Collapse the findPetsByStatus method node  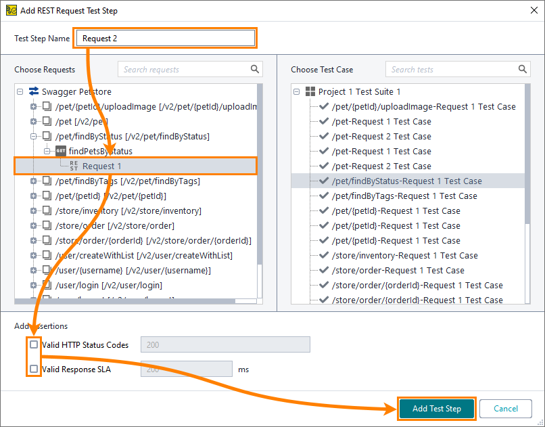47,152
